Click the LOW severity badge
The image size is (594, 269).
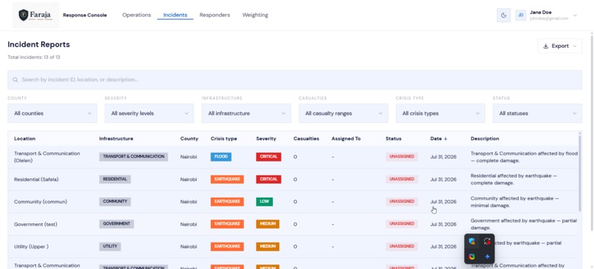coord(265,201)
